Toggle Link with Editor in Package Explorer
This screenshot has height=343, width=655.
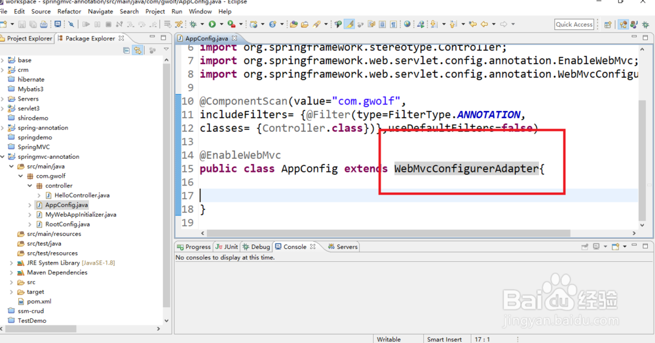pos(138,50)
